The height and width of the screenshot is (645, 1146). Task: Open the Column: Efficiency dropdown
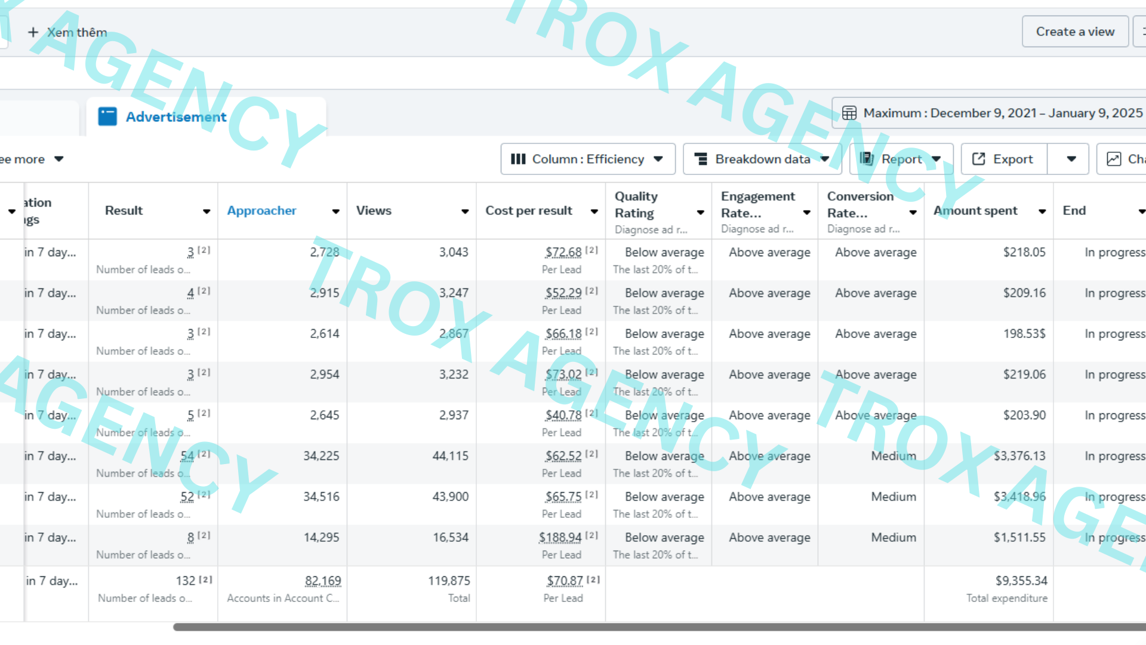point(588,159)
